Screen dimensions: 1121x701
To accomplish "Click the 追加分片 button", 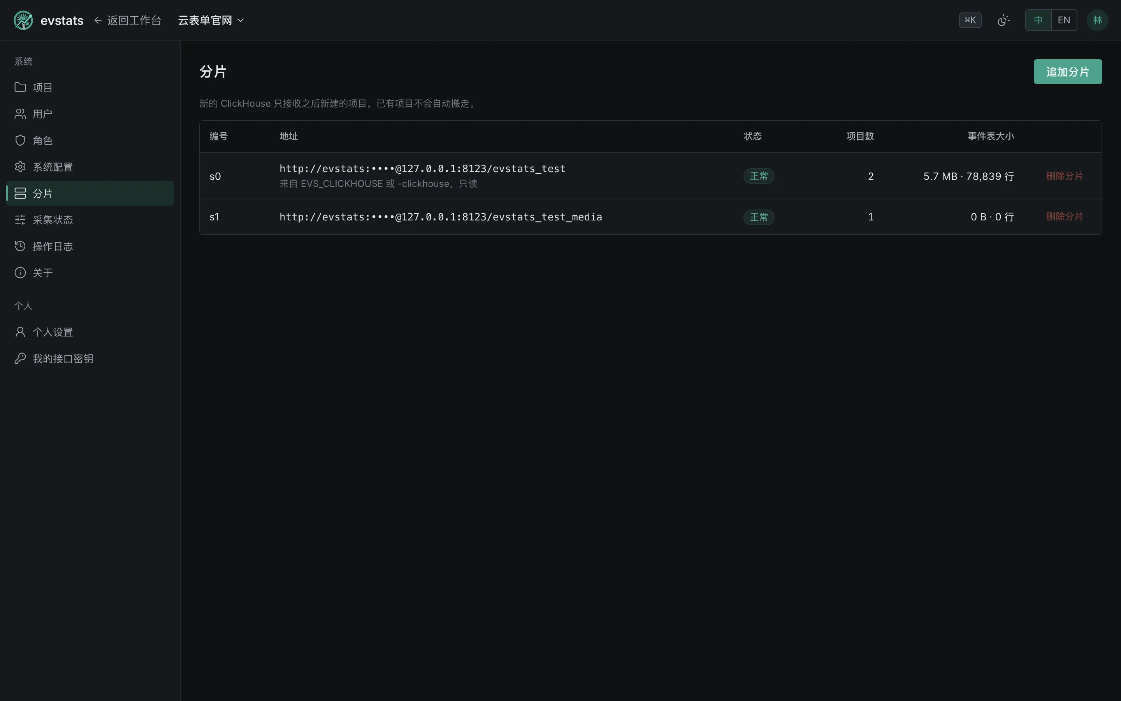I will tap(1067, 71).
